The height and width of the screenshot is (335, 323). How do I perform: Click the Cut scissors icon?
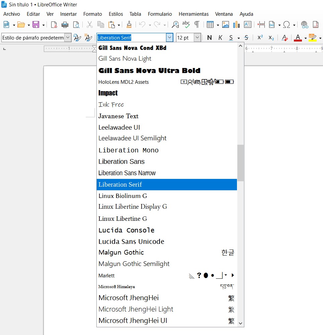[90, 25]
